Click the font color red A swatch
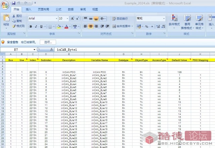The image size is (215, 148). [x=66, y=26]
